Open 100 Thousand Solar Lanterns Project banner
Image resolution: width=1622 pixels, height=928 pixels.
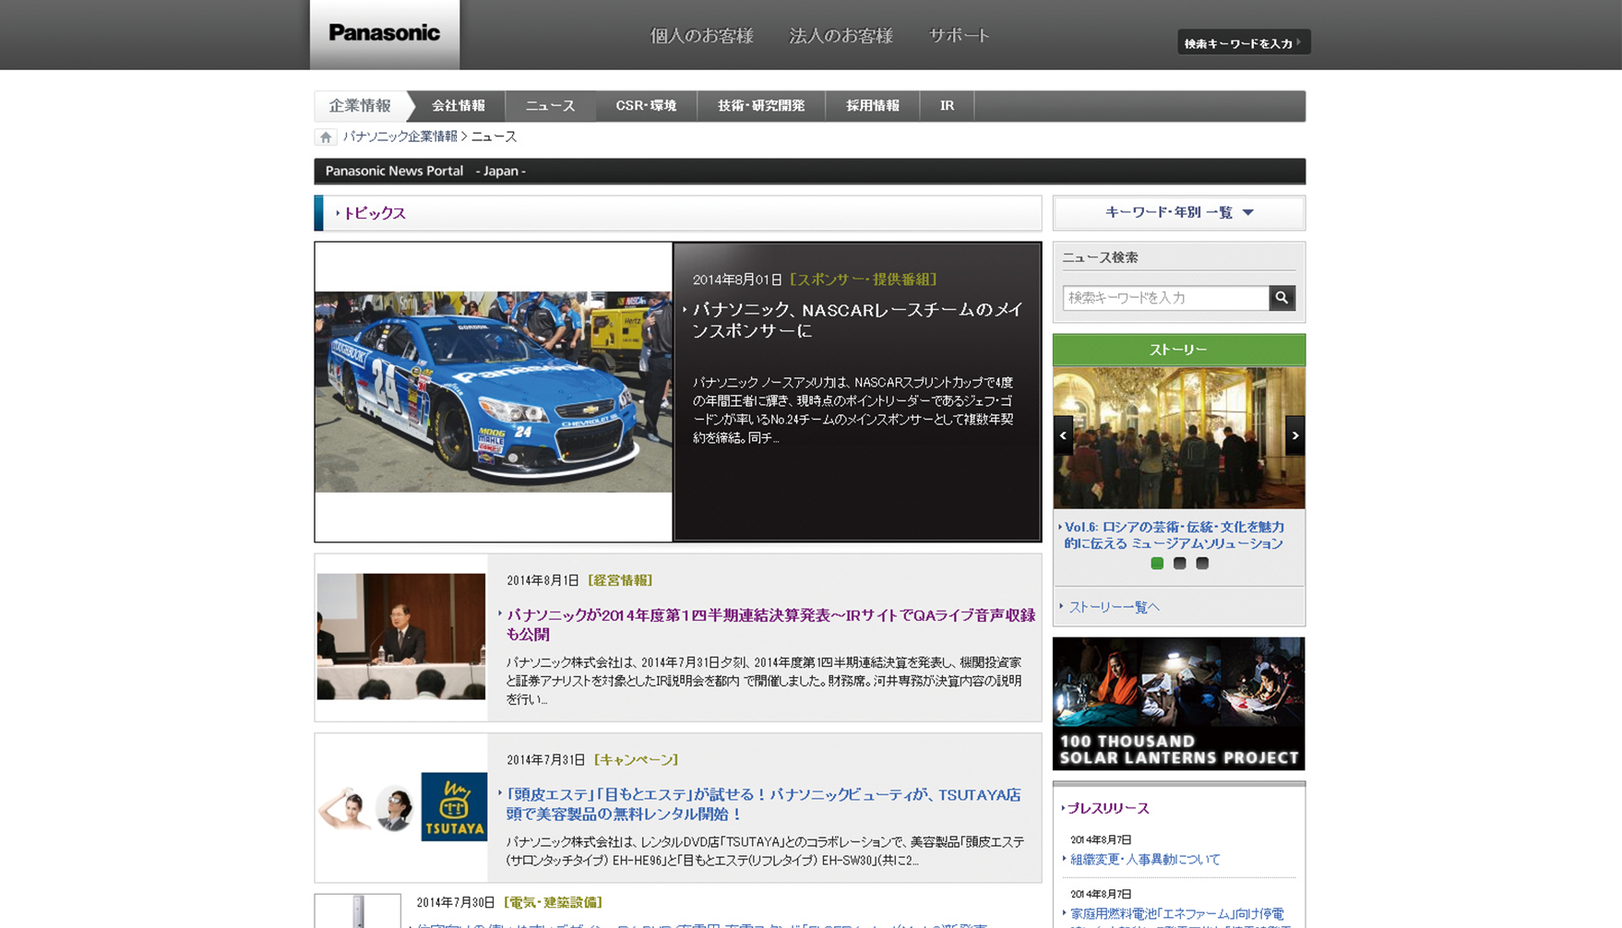coord(1179,704)
